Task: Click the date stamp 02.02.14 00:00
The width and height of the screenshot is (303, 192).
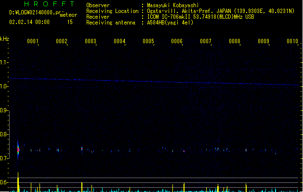Action: [29, 22]
